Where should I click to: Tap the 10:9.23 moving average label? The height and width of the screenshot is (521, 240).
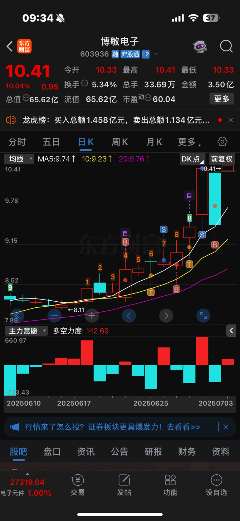point(97,159)
